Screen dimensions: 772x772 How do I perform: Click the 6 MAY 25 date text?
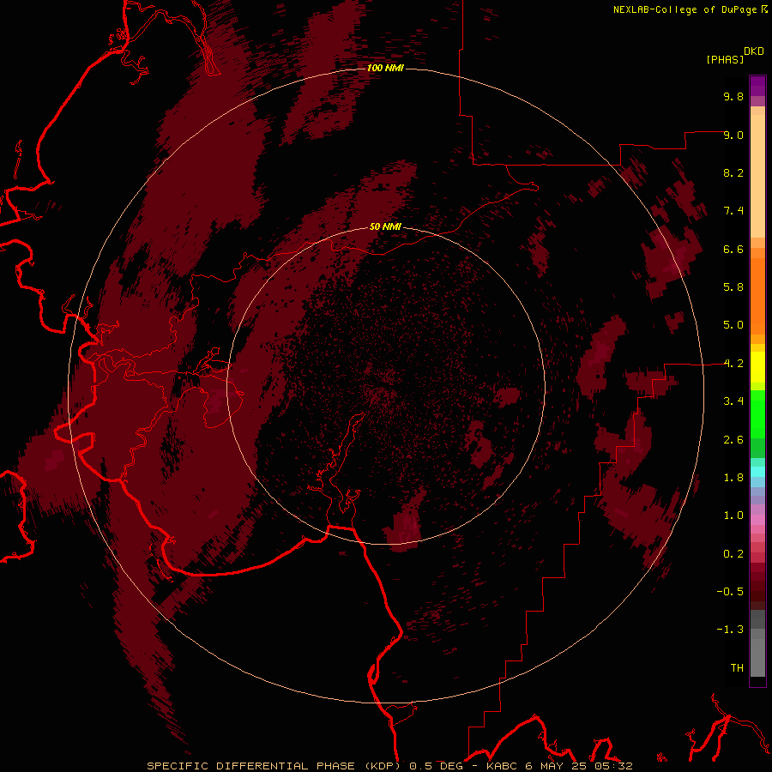555,766
